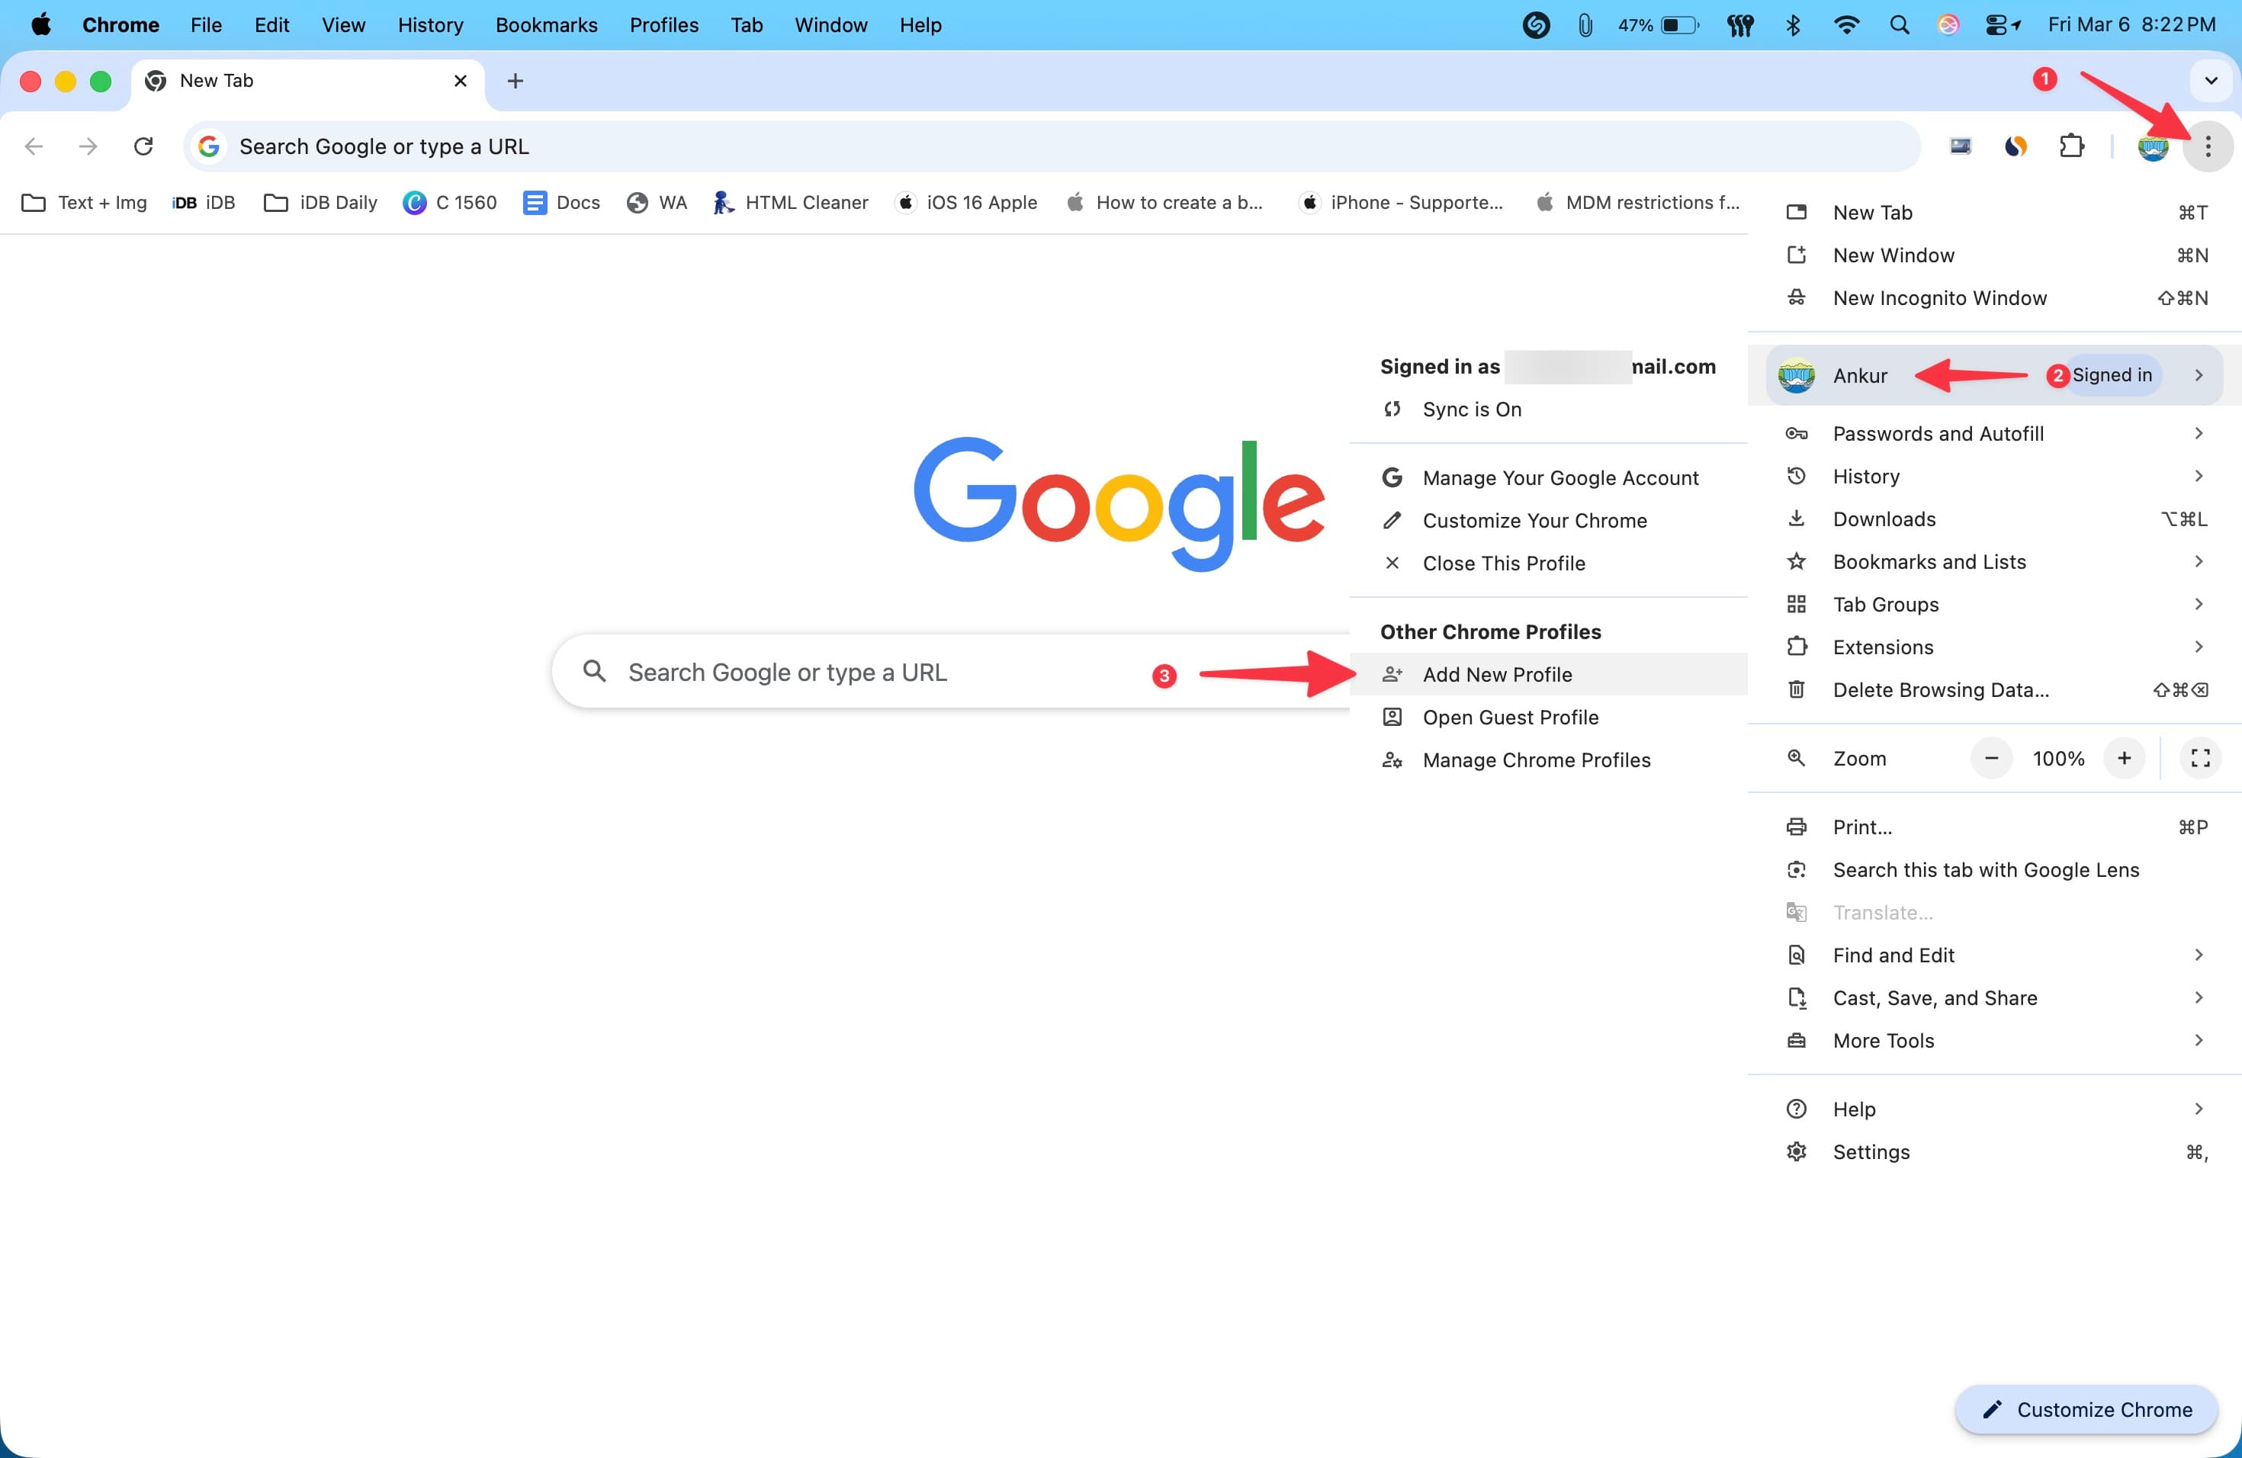Click the Docs bookmark icon
The height and width of the screenshot is (1458, 2242).
[x=534, y=203]
